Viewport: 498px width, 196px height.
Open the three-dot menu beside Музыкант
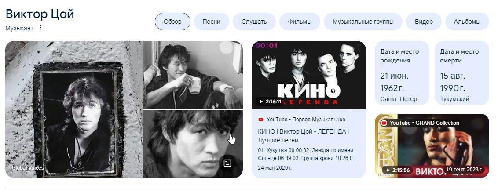point(40,28)
